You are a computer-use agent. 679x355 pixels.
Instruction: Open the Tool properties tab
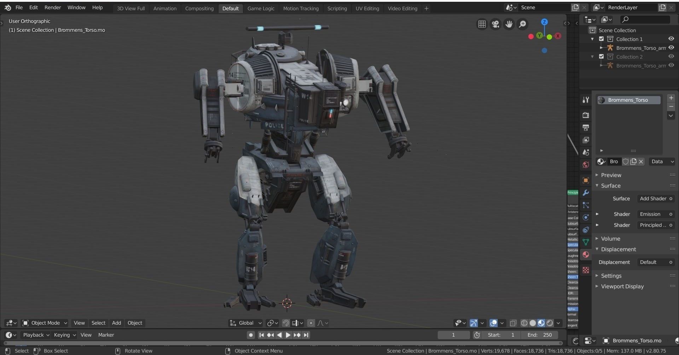586,100
